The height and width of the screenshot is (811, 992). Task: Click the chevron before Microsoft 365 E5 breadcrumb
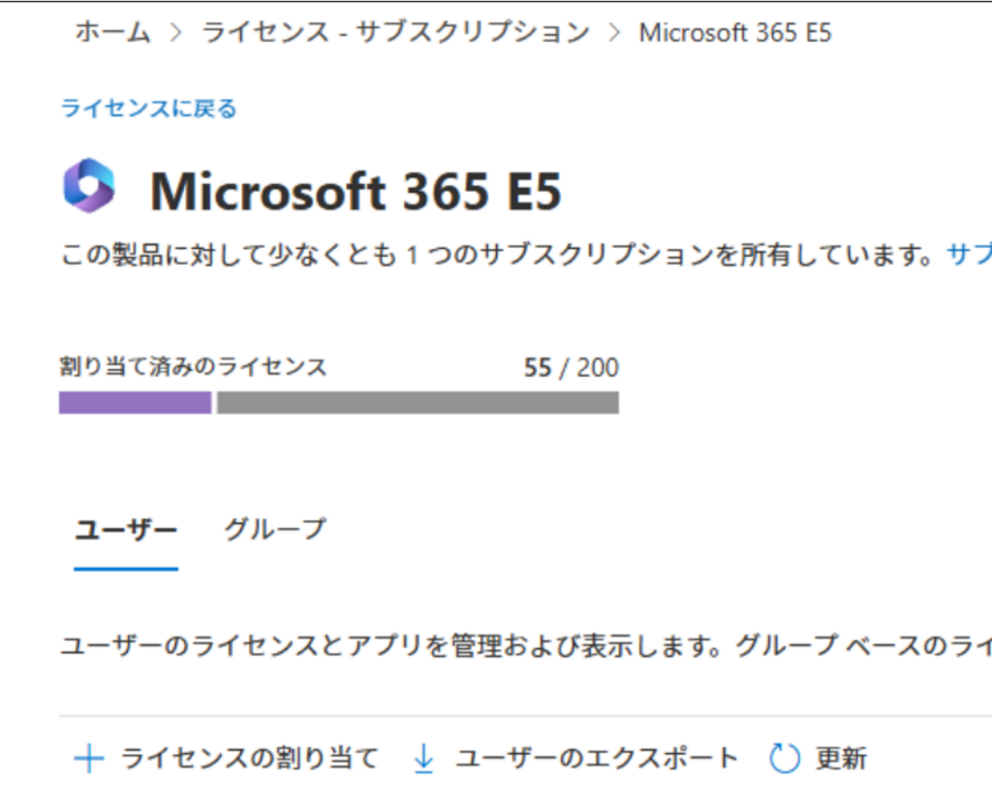coord(613,33)
